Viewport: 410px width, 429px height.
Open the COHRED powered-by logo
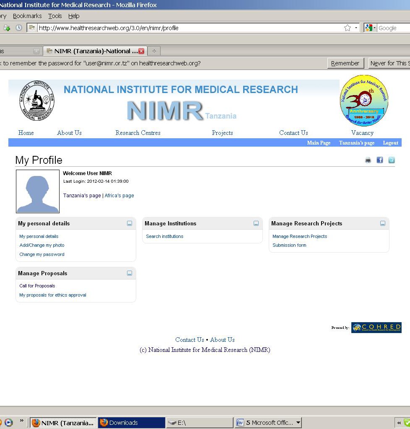point(376,328)
